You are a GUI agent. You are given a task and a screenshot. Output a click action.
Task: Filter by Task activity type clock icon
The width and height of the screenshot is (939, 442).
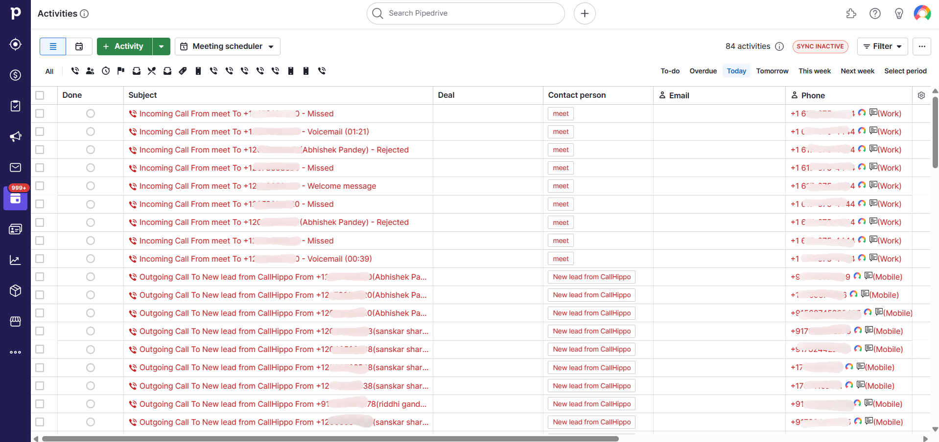(106, 71)
